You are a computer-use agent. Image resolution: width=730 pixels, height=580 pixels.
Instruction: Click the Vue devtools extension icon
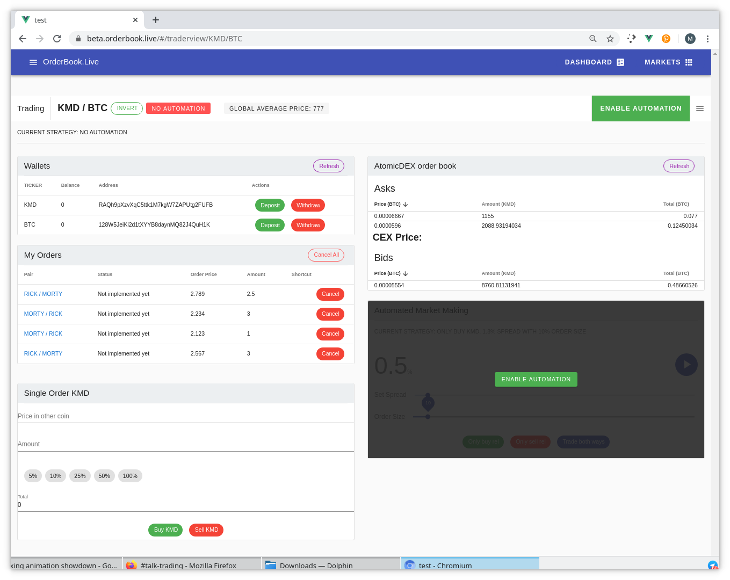coord(649,39)
